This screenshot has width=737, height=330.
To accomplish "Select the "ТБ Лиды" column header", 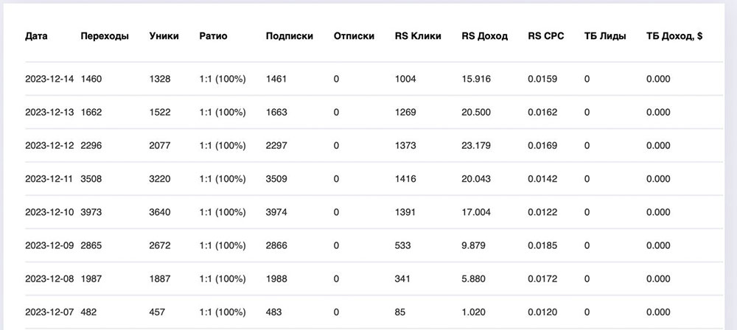I will coord(604,36).
